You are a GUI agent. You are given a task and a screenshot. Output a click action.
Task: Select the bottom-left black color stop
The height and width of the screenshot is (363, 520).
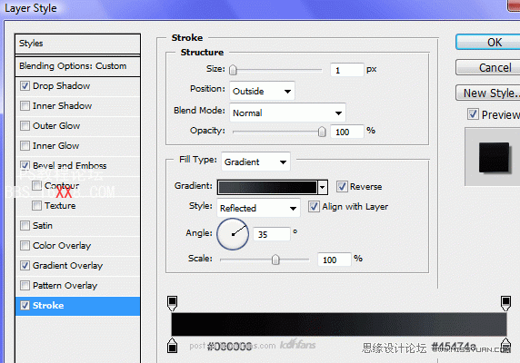pos(172,345)
